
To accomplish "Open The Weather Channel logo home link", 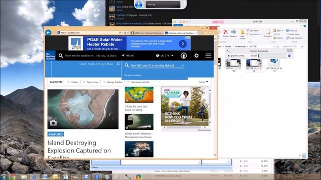I will pyautogui.click(x=50, y=55).
